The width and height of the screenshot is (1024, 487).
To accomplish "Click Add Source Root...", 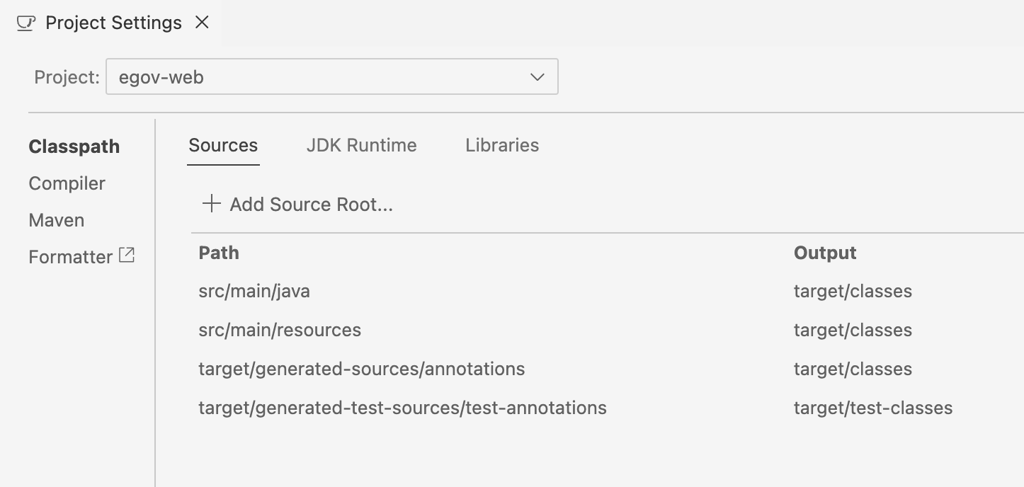I will pos(311,204).
